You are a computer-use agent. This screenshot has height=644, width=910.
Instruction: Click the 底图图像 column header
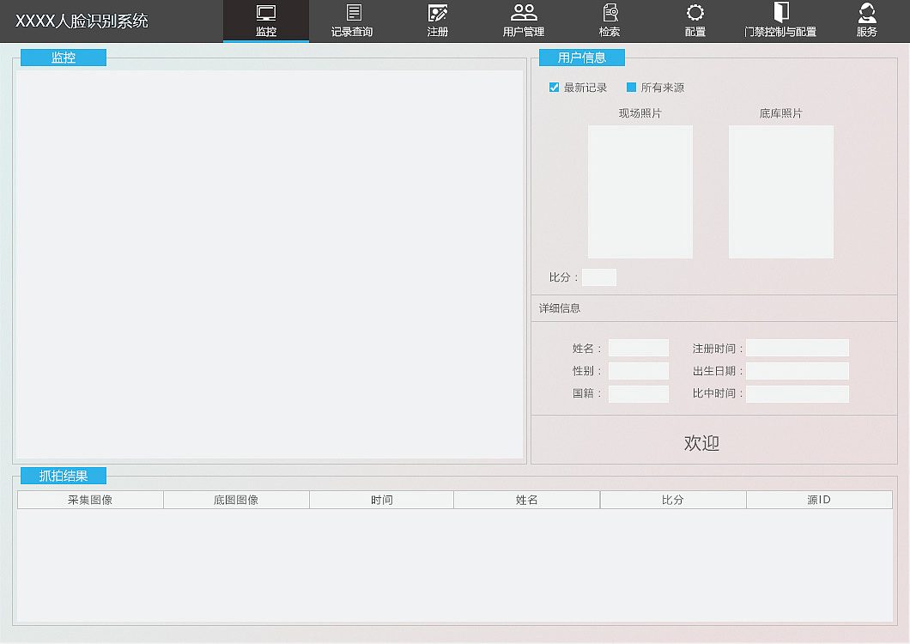[236, 500]
